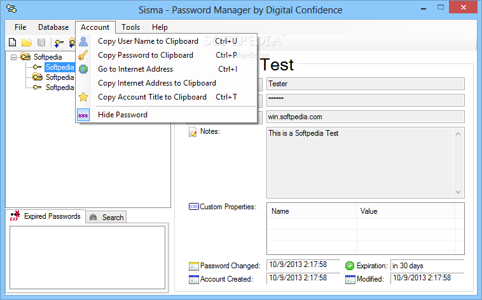Click the Name column header
This screenshot has width=482, height=300.
312,211
